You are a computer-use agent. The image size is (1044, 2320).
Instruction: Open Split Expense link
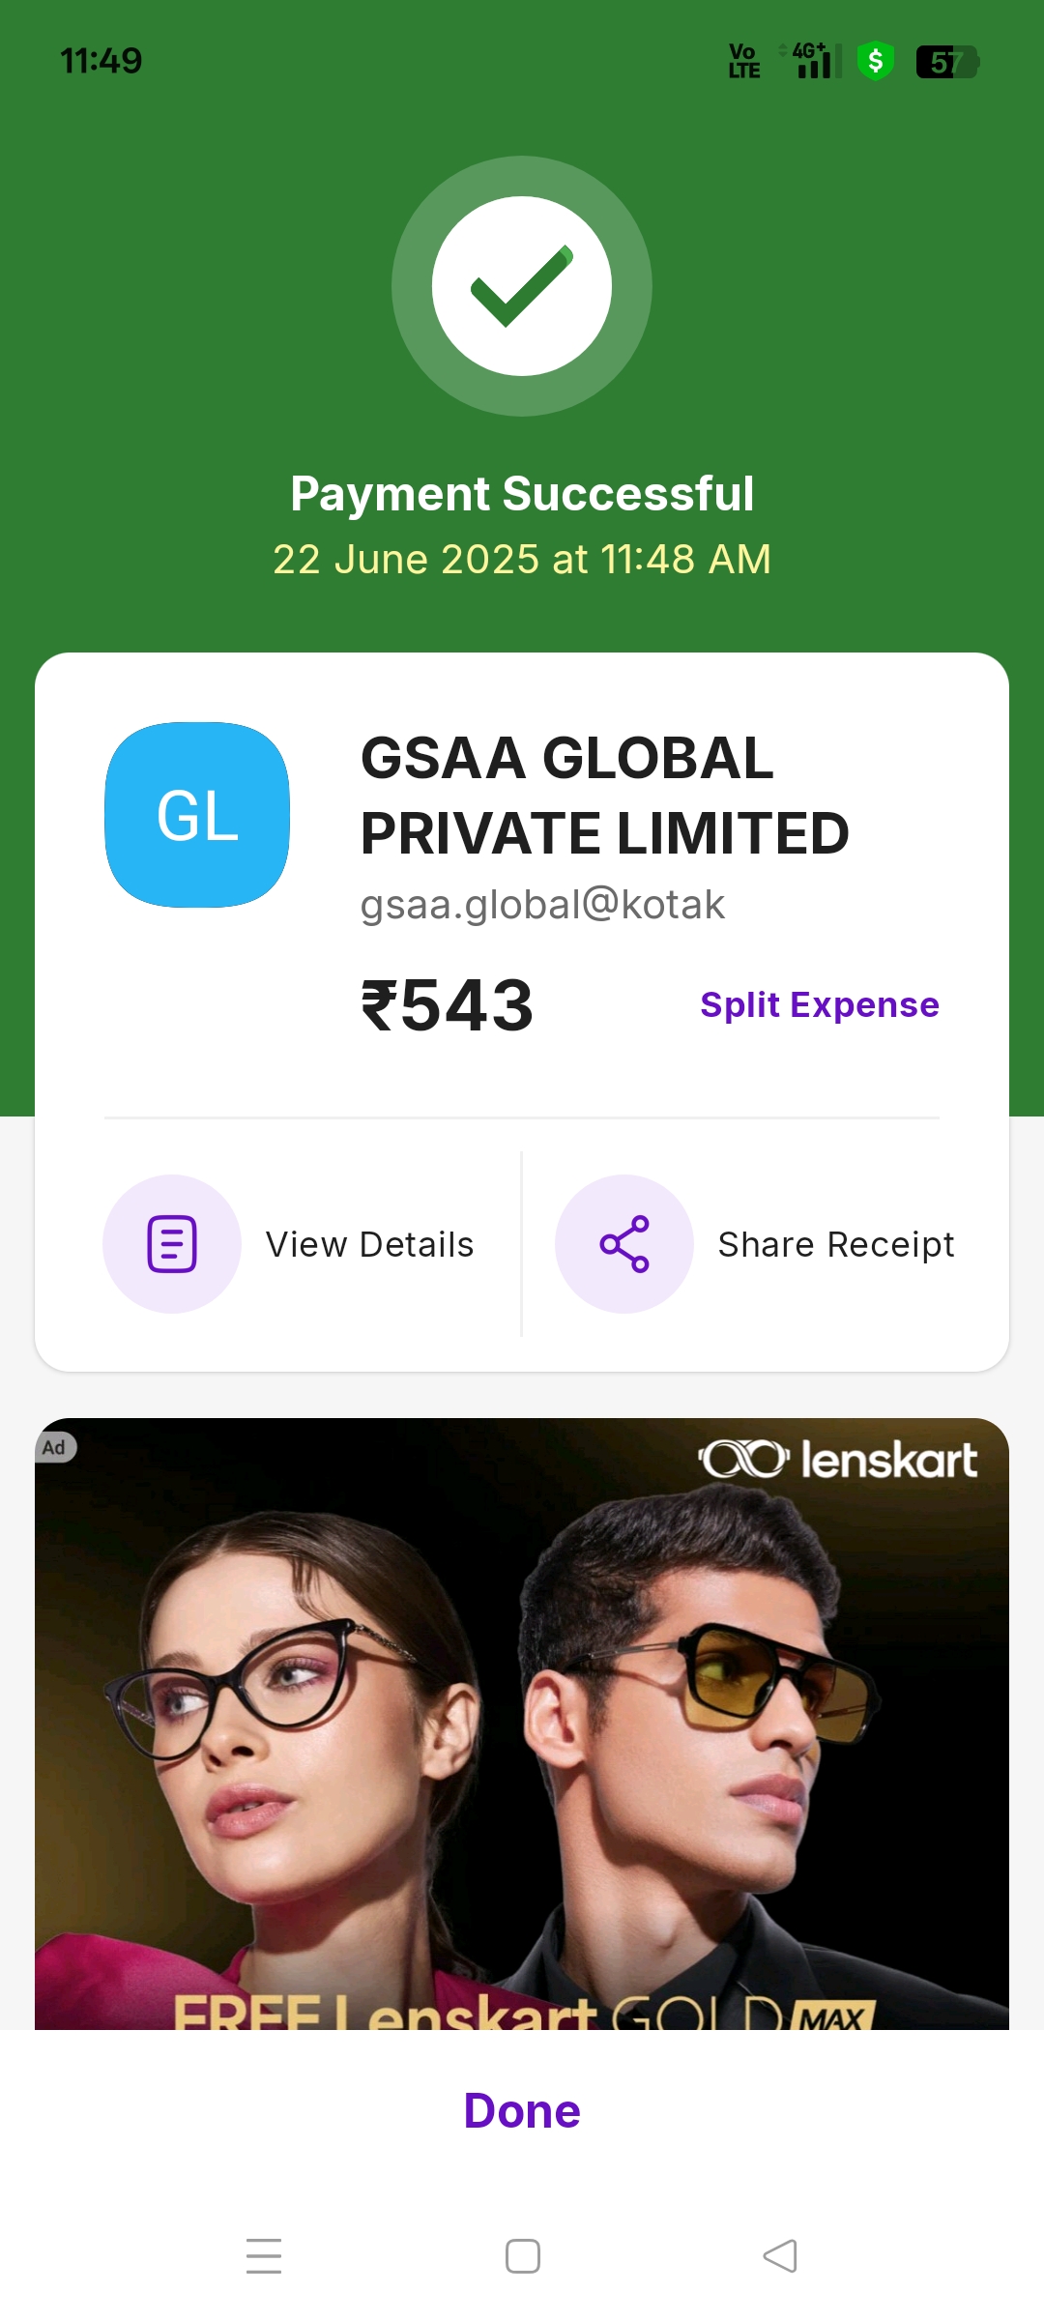coord(820,1004)
